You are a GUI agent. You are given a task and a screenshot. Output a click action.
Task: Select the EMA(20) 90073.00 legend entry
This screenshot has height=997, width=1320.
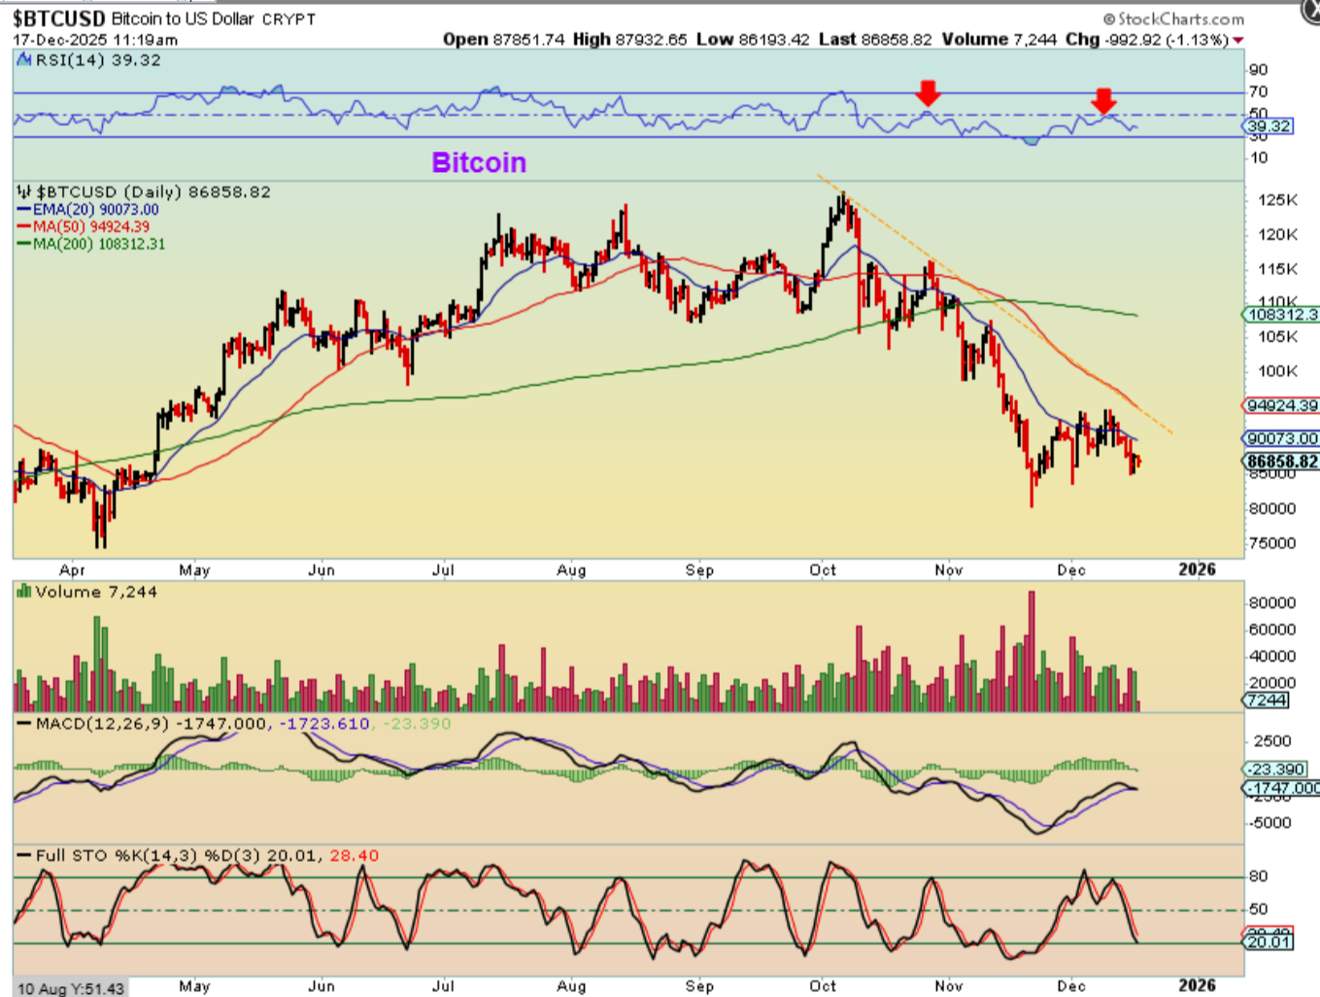click(x=95, y=210)
